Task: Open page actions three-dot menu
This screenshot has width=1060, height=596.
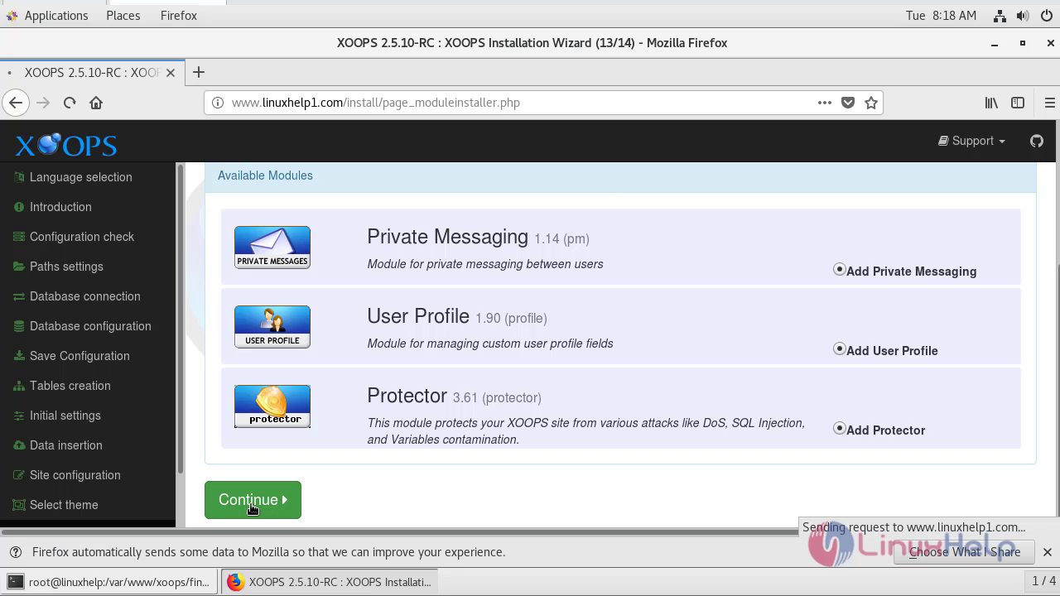Action: point(824,103)
